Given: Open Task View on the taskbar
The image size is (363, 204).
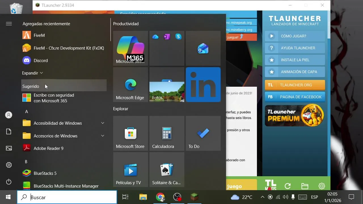Looking at the screenshot, I should 125,197.
